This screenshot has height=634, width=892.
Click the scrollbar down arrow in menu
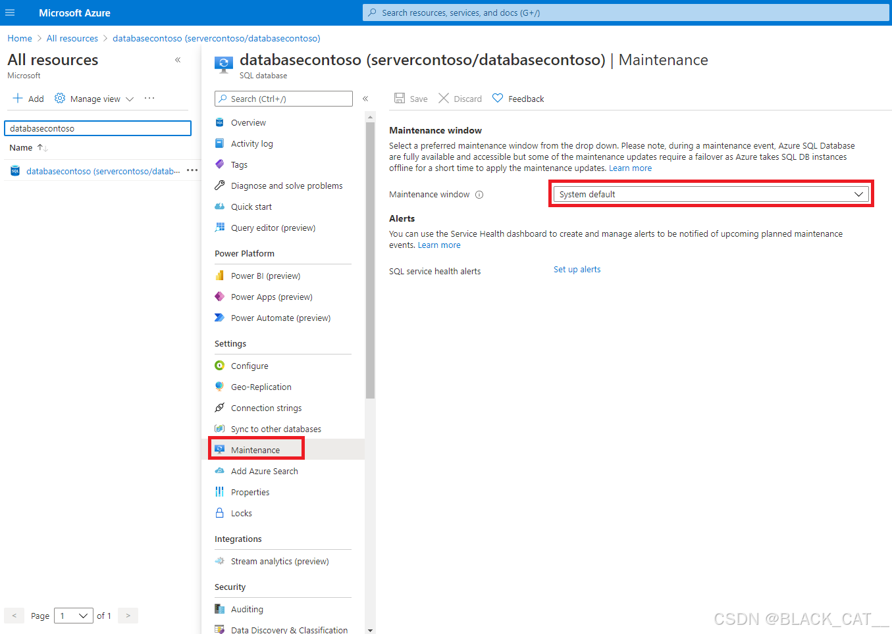tap(370, 630)
